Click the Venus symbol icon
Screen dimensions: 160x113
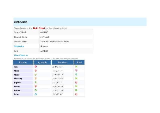pos(36,86)
